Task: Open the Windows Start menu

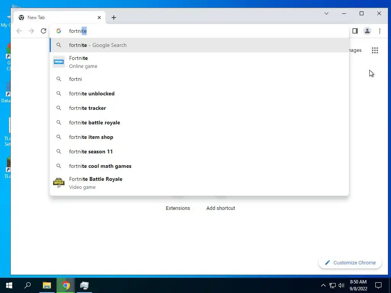Action: pos(9,285)
